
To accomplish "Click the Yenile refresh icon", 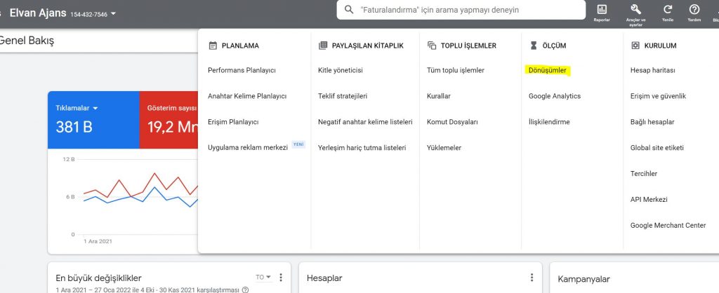I will [668, 9].
